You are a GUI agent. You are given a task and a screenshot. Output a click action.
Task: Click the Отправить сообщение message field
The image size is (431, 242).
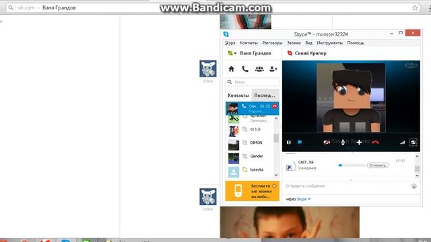point(347,186)
